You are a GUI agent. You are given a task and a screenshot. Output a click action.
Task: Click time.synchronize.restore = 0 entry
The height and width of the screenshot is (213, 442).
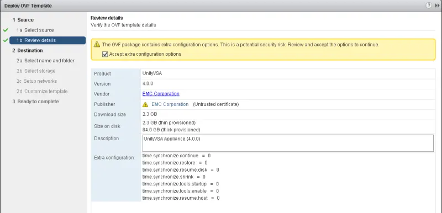175,163
